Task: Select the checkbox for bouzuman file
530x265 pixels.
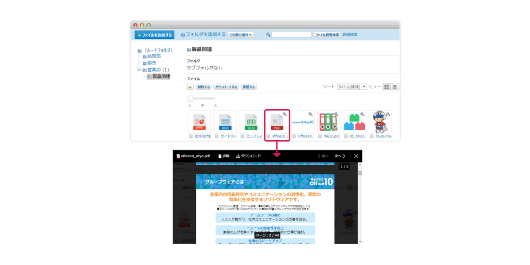Action: (x=372, y=136)
